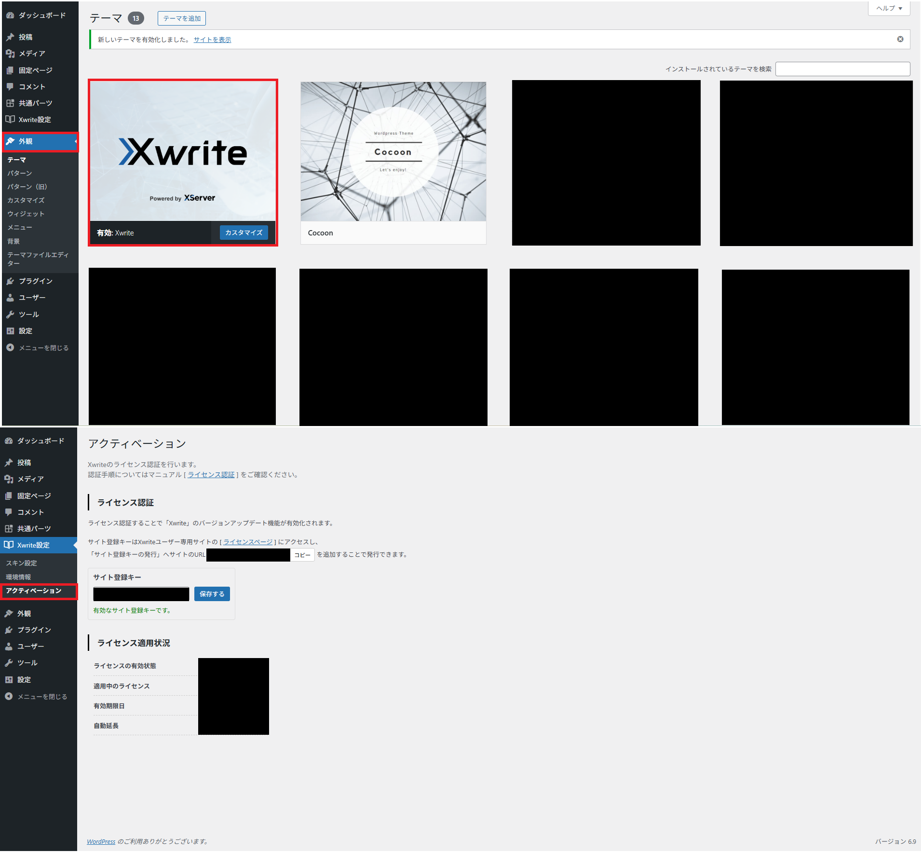Open the カスタマイズ submenu item under 外観

point(26,200)
